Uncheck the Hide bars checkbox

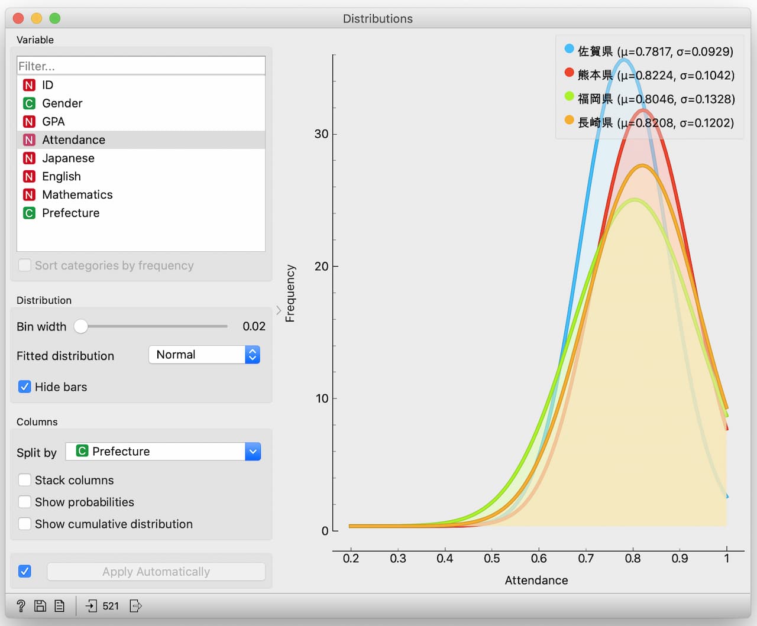pos(25,387)
